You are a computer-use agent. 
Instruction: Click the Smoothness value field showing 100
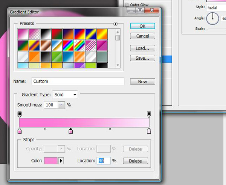point(51,105)
